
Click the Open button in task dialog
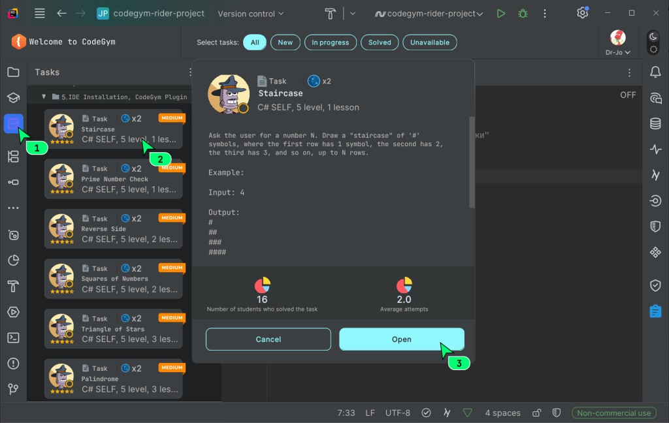(x=401, y=339)
